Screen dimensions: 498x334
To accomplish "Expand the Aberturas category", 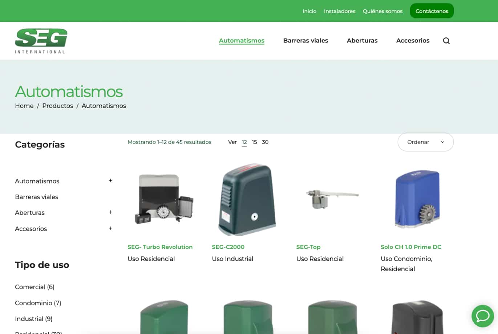I will pyautogui.click(x=110, y=212).
